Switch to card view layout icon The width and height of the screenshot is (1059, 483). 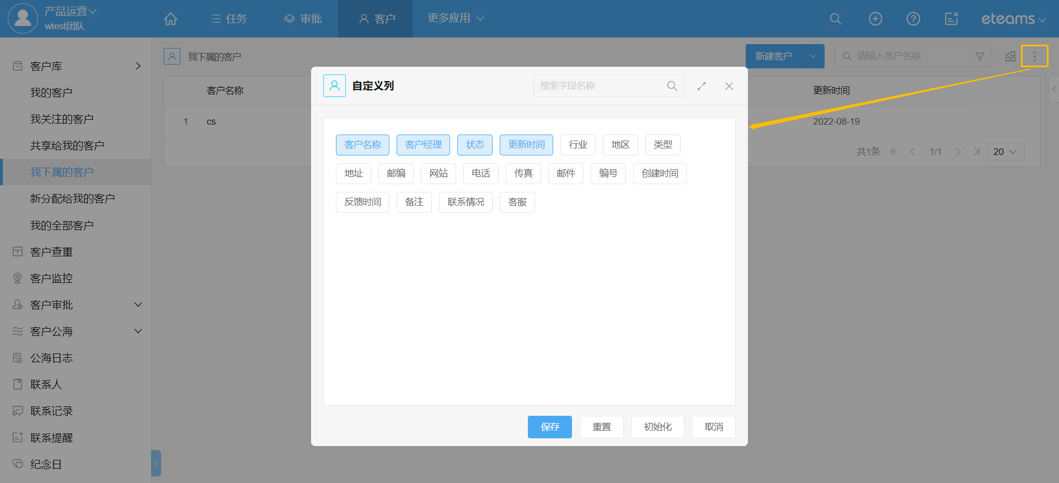coord(1010,56)
